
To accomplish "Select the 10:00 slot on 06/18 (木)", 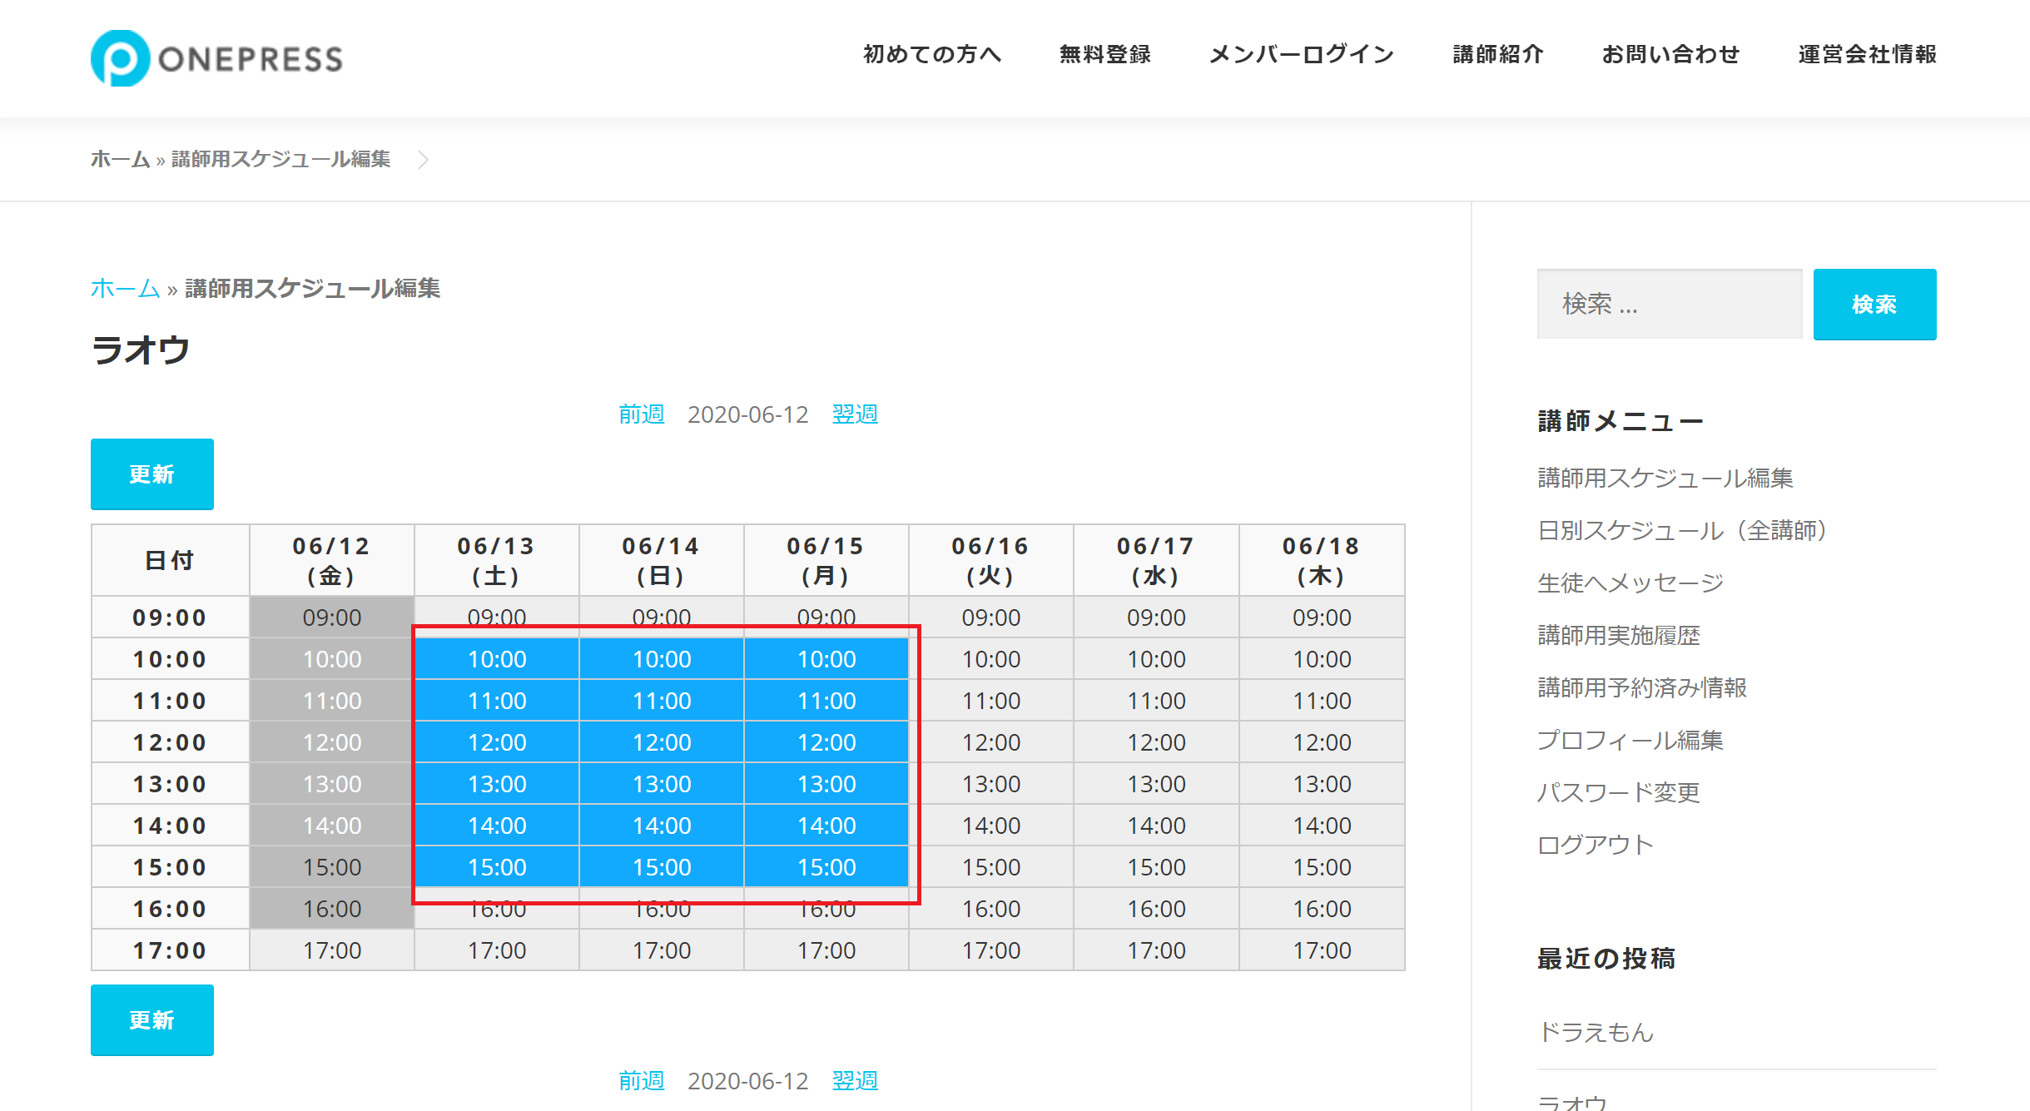I will point(1322,659).
